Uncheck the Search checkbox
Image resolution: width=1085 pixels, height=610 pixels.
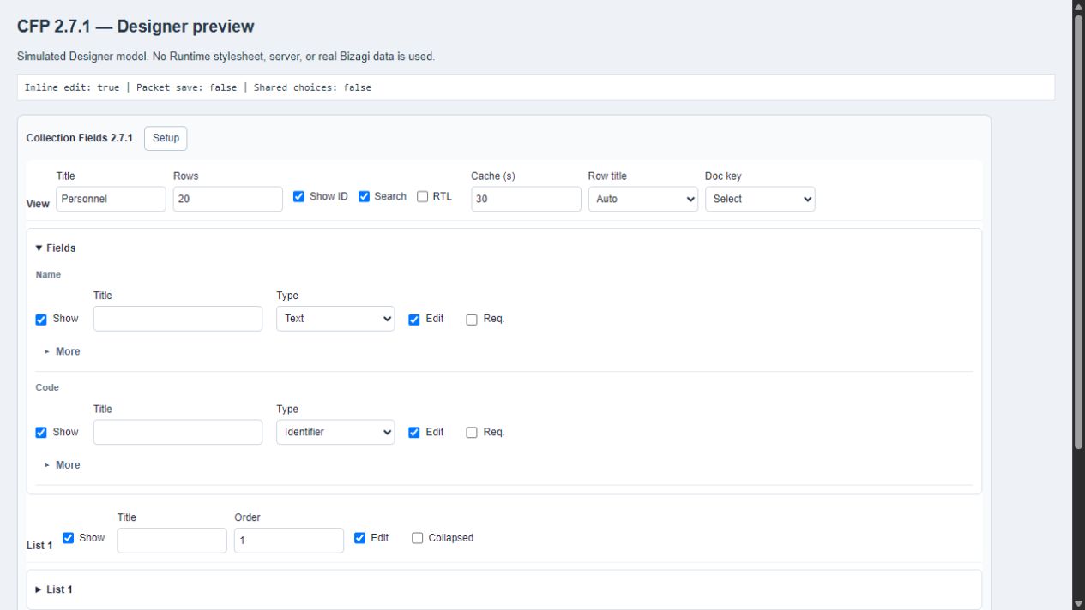(x=364, y=197)
